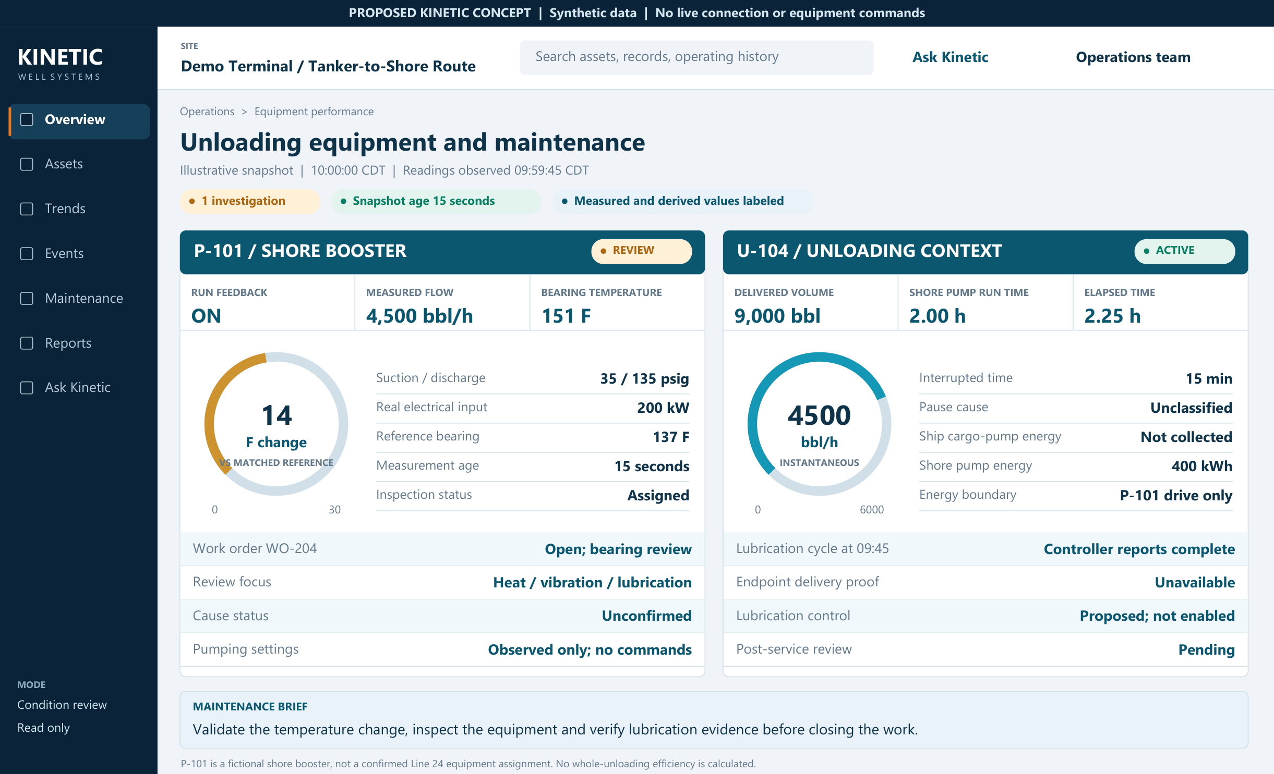The image size is (1274, 774).
Task: Click the Cause status 'Unconfirmed' value
Action: tap(646, 616)
